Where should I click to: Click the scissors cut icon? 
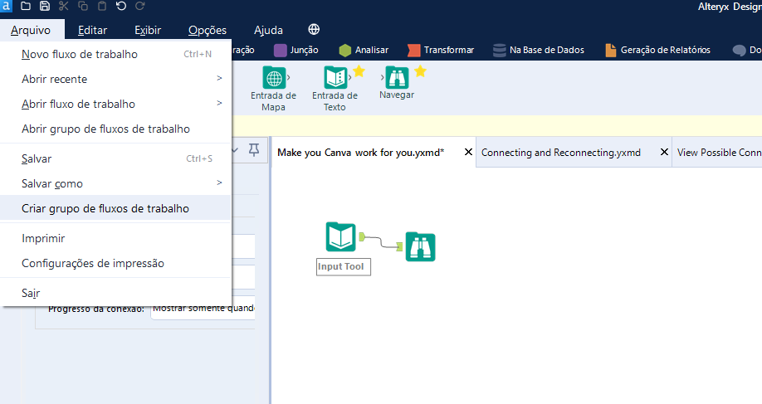pyautogui.click(x=64, y=6)
